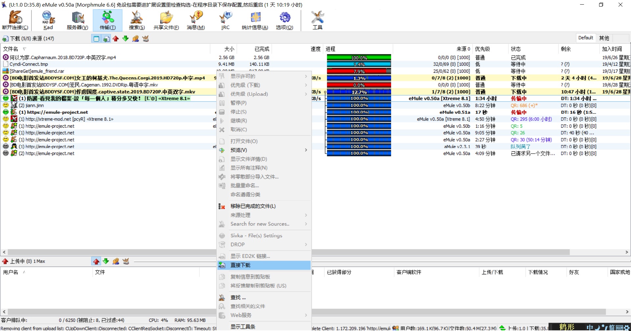This screenshot has width=631, height=331.
Task: Choose 查找 ... in the context menu
Action: click(264, 297)
